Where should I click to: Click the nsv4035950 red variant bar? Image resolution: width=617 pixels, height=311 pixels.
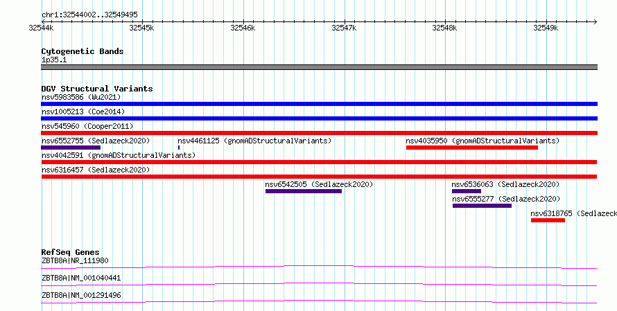[x=472, y=148]
